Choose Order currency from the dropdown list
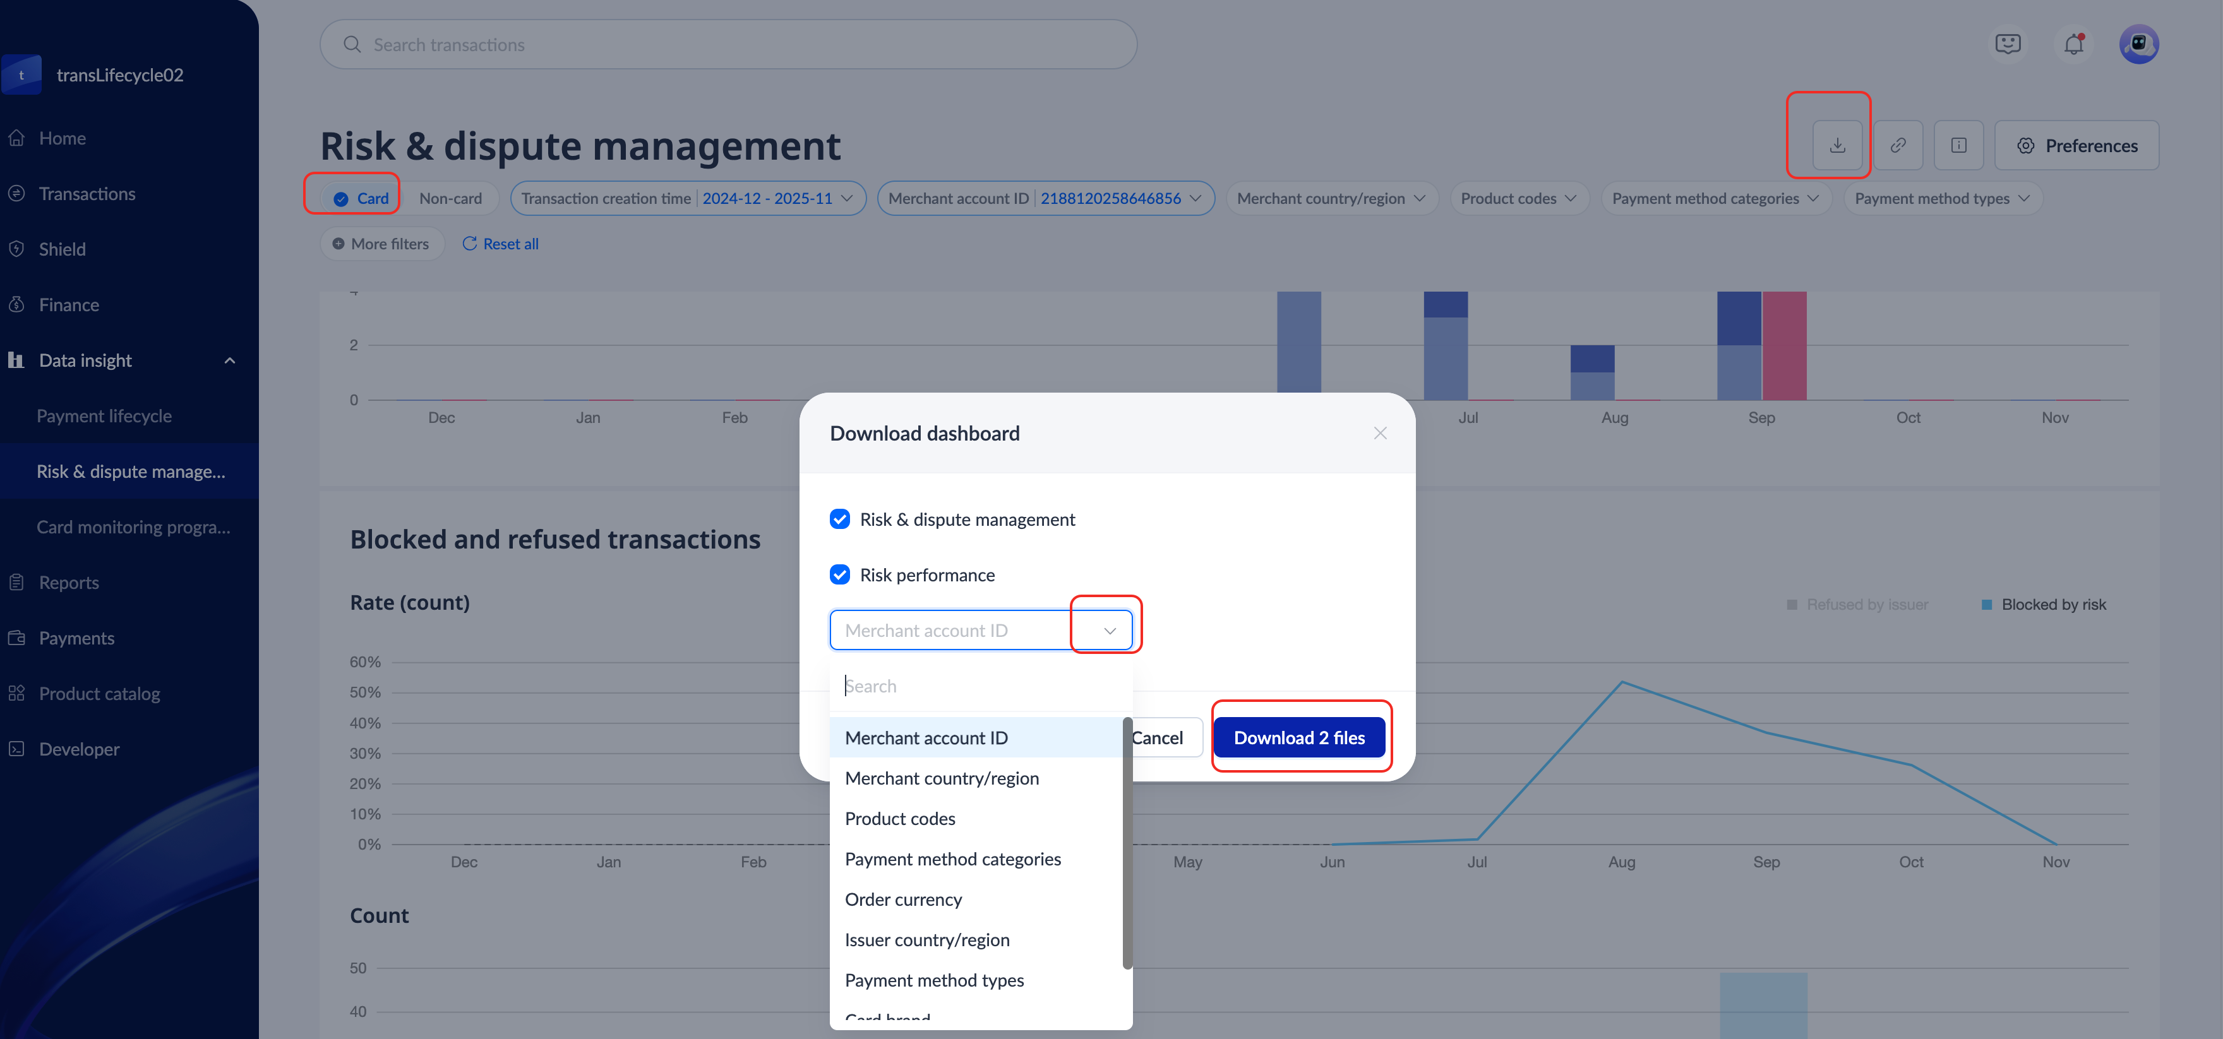 (x=902, y=899)
